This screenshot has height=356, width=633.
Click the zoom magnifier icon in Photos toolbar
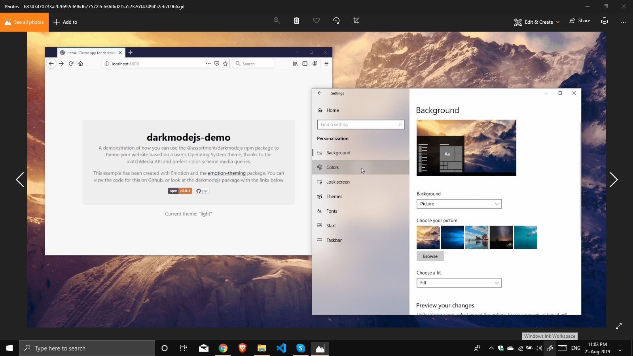point(277,21)
